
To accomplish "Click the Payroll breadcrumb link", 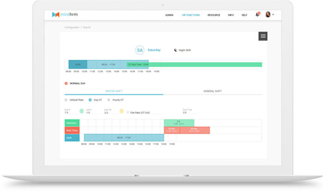I will [x=87, y=27].
